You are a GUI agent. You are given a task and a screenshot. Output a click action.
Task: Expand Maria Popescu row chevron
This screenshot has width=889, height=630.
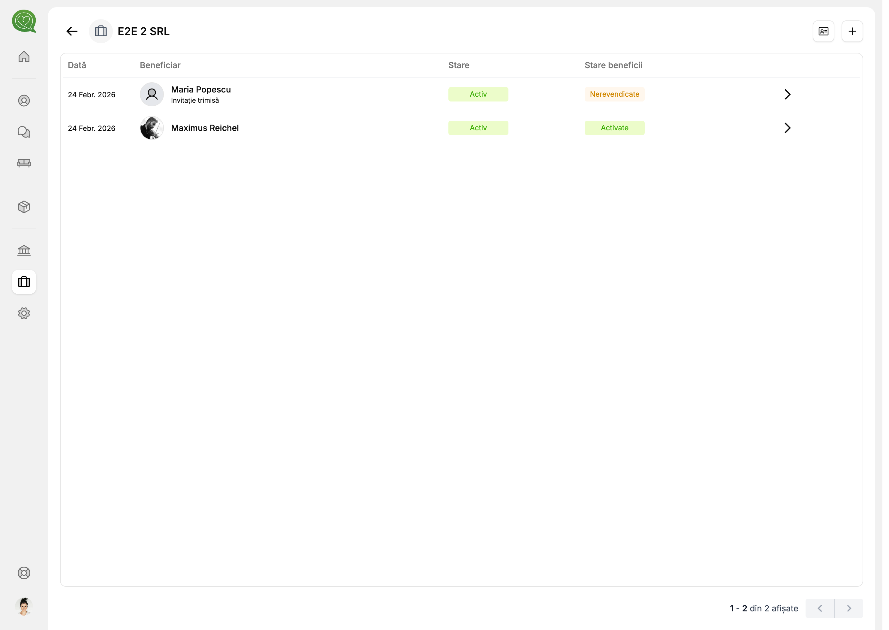(788, 94)
